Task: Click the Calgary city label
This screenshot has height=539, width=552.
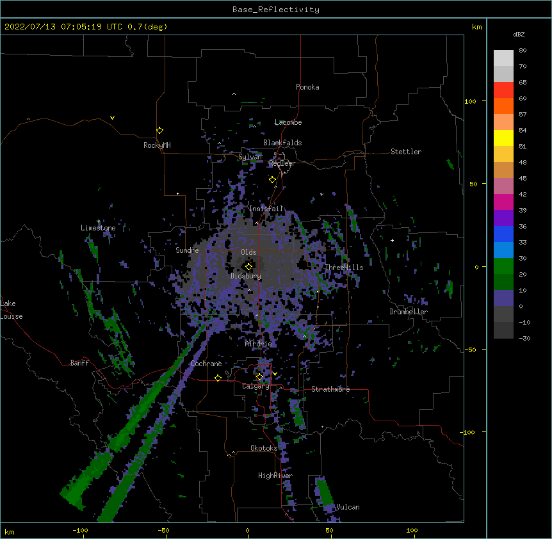Action: 256,386
